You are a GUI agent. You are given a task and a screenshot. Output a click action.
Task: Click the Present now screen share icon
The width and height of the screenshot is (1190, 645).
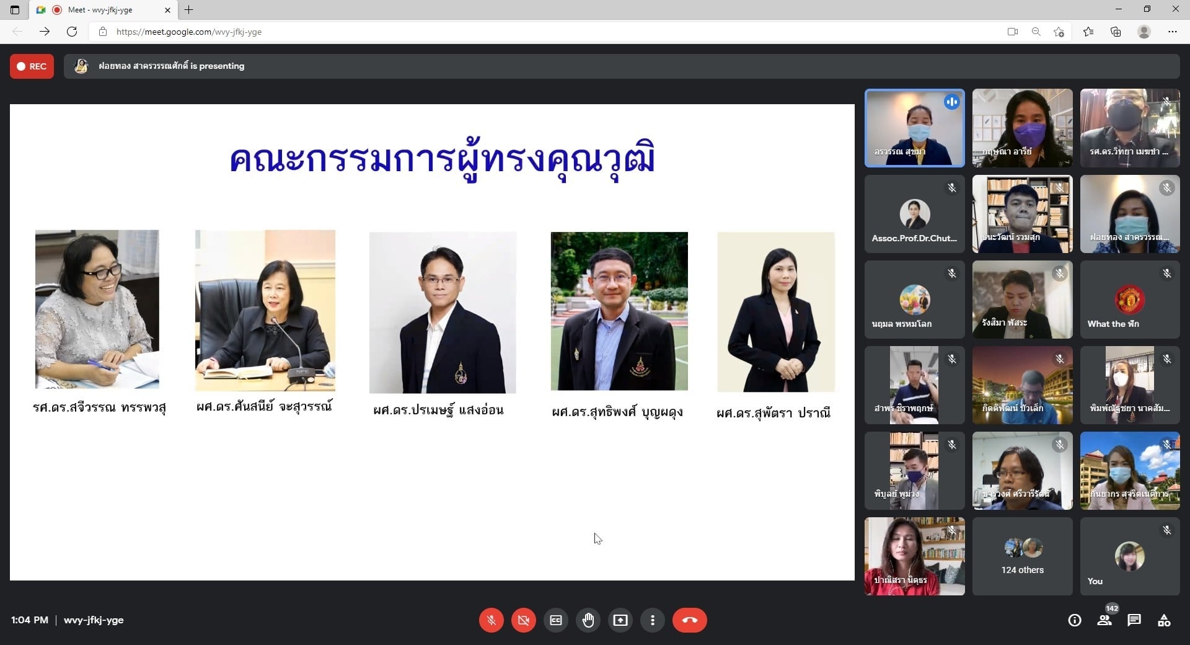[x=620, y=620]
